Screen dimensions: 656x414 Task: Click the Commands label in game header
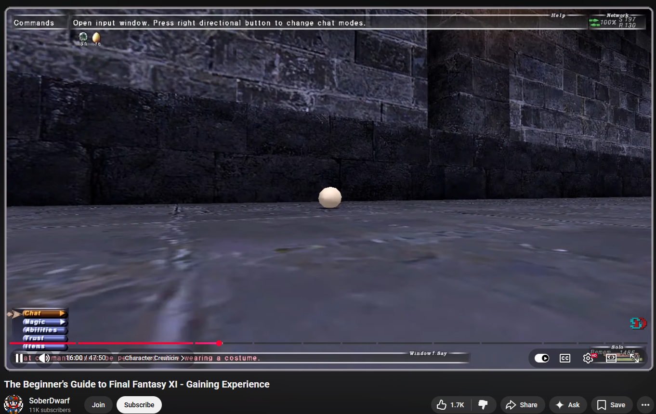pyautogui.click(x=34, y=23)
